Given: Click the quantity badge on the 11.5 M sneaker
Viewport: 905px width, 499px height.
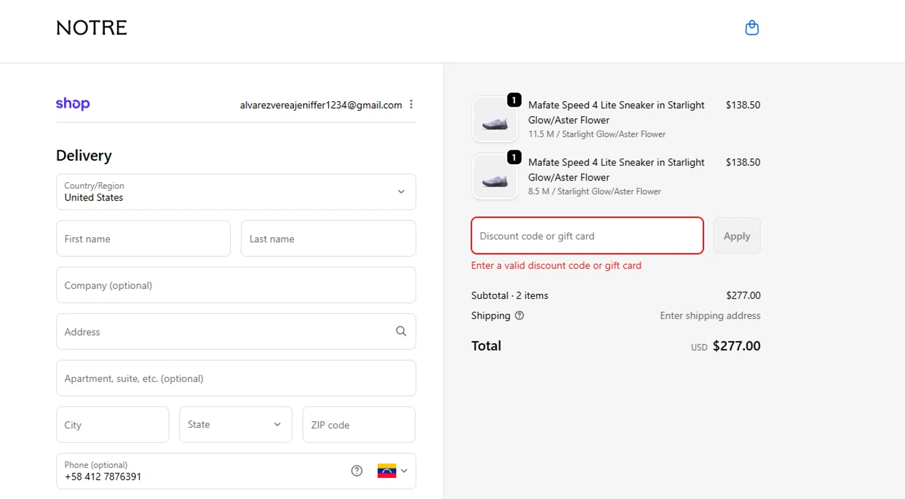Looking at the screenshot, I should 514,100.
